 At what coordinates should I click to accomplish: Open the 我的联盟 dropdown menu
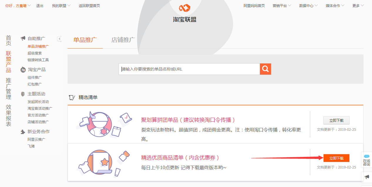[61, 6]
